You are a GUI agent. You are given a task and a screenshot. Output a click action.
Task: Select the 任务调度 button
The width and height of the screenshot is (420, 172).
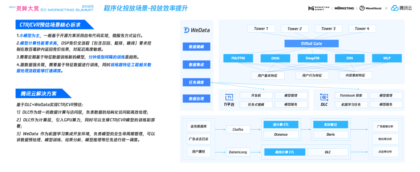coord(196,82)
